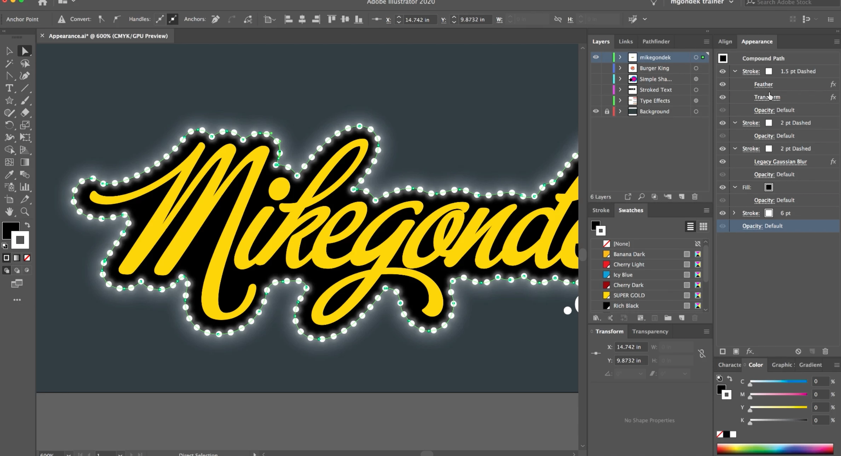Click the Transform effect link
This screenshot has width=841, height=456.
767,97
